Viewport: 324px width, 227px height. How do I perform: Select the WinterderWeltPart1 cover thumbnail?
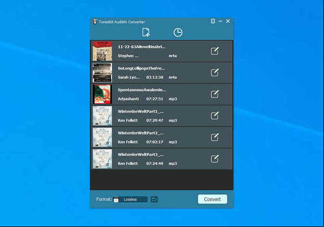pyautogui.click(x=102, y=115)
